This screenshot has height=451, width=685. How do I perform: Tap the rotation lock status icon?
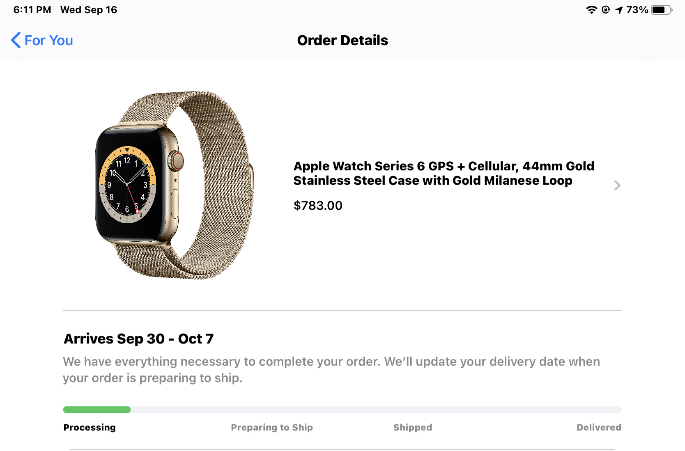[606, 10]
